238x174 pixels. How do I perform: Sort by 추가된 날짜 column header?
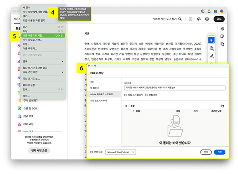click(216, 111)
